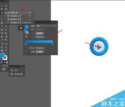Select the Mesh tool

click(2, 36)
